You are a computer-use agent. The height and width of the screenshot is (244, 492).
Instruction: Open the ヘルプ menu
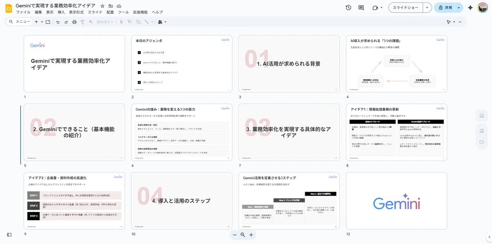[157, 12]
